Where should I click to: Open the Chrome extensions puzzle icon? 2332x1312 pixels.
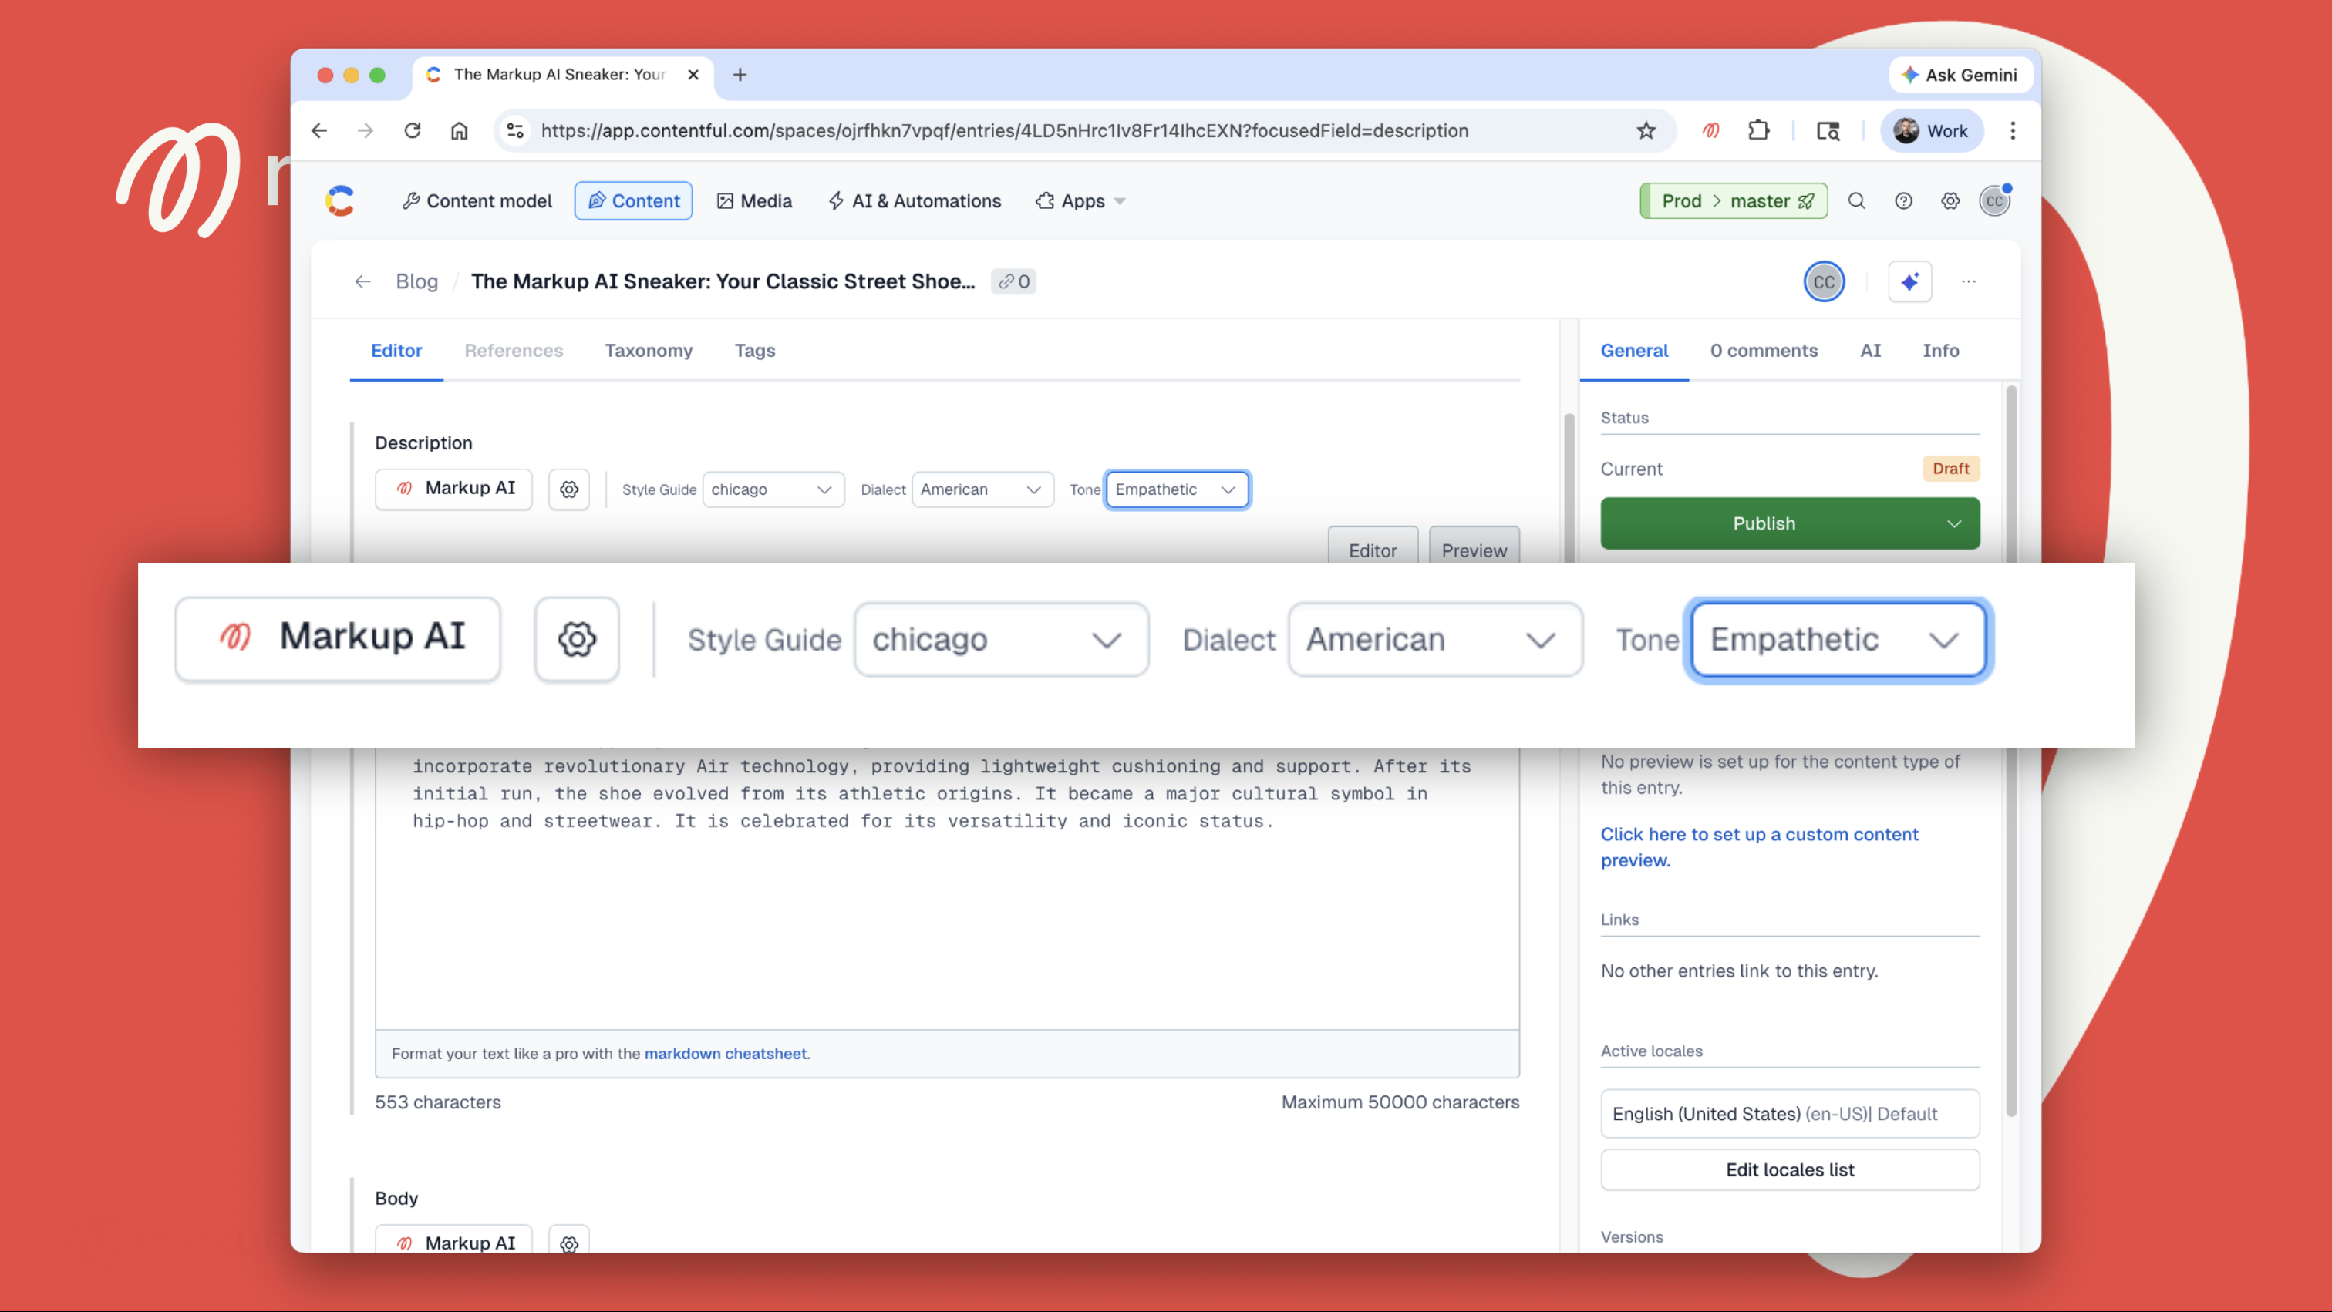[1758, 130]
